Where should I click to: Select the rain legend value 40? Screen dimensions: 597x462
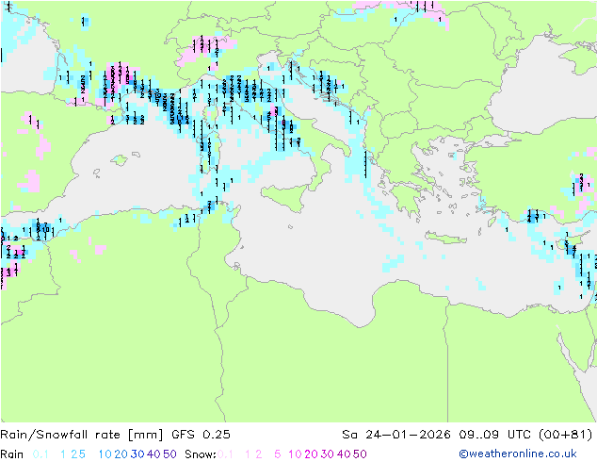153,454
